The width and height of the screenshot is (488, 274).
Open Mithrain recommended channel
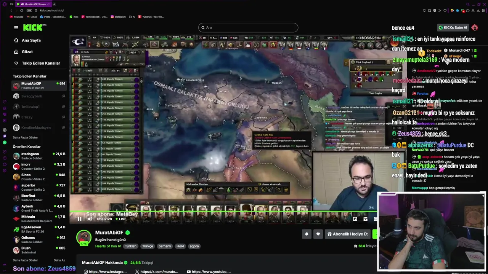[x=39, y=219]
